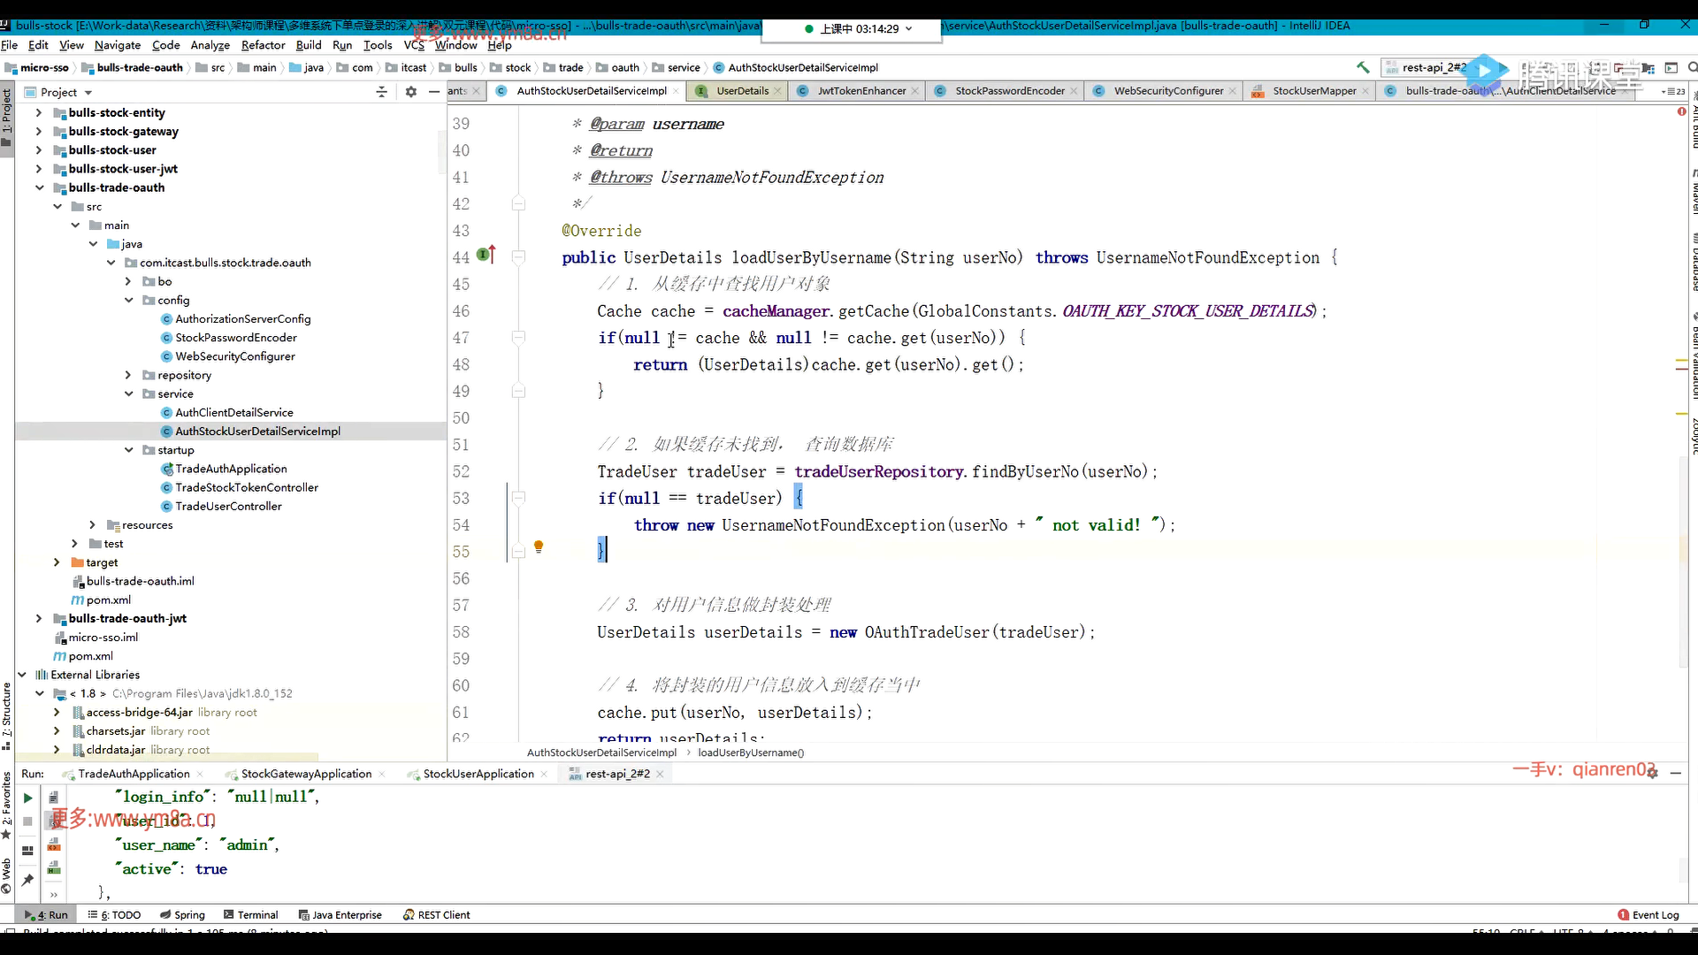Open the Terminal tool window button
This screenshot has height=955, width=1698.
251,915
